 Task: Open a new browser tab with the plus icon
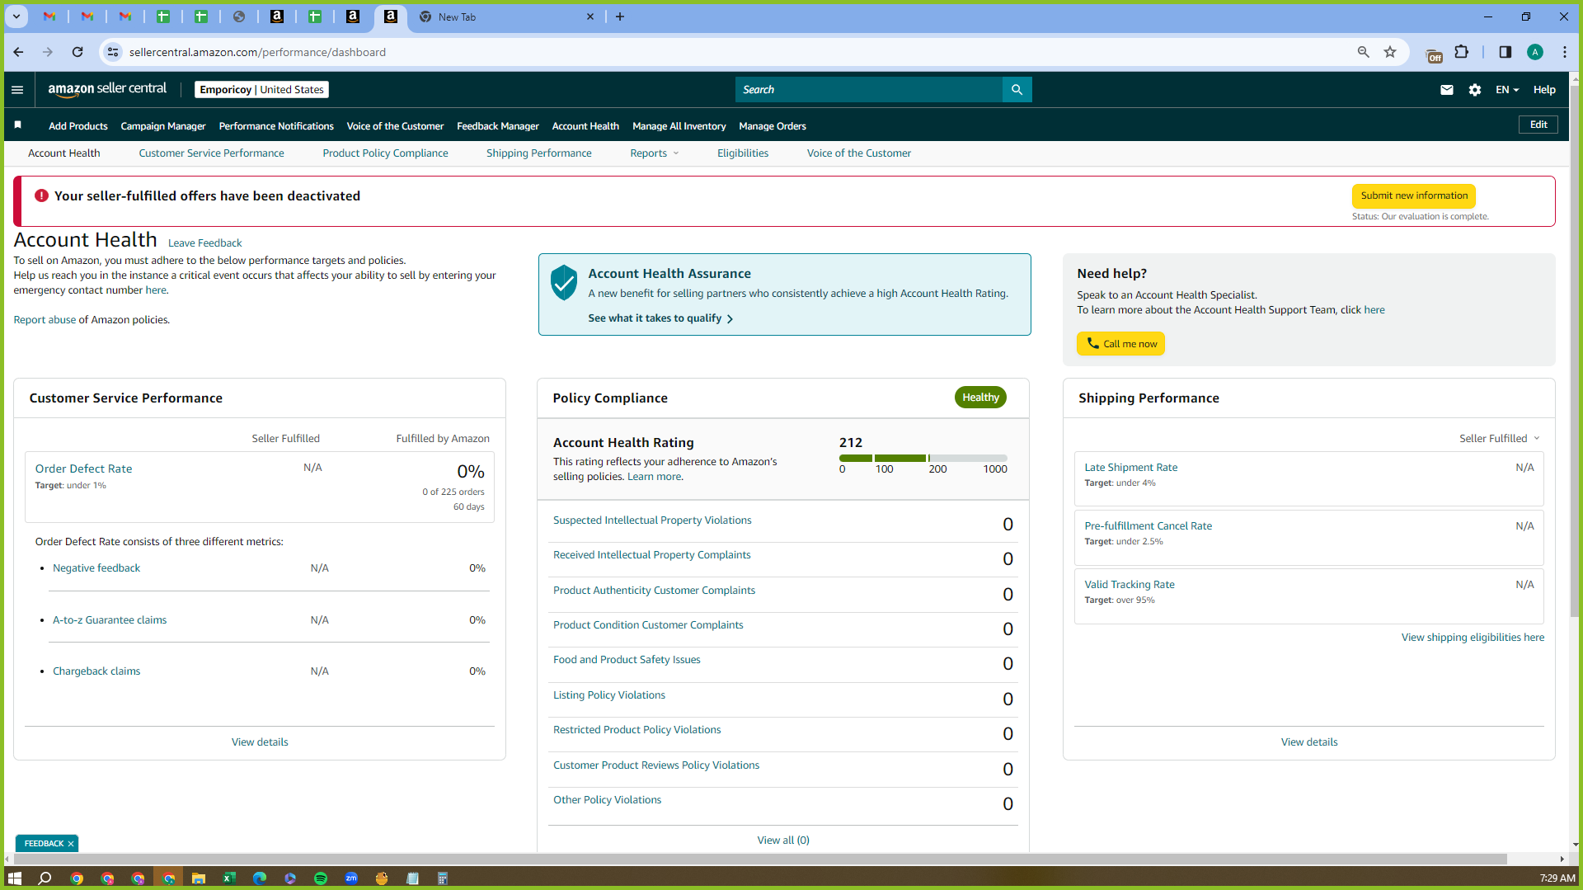[620, 16]
